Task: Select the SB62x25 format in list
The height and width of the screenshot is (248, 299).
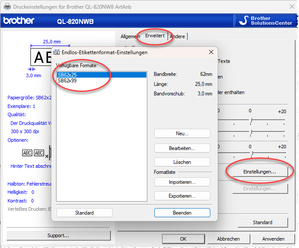Action: point(102,75)
